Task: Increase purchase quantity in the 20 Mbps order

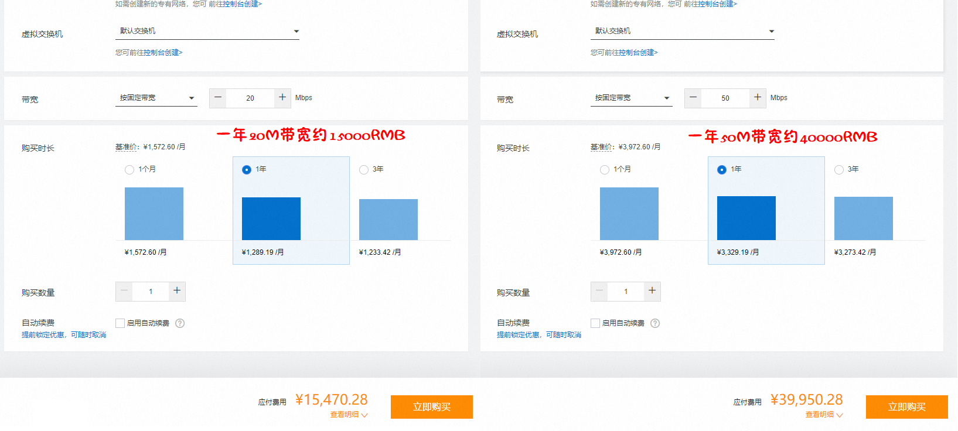Action: [177, 291]
